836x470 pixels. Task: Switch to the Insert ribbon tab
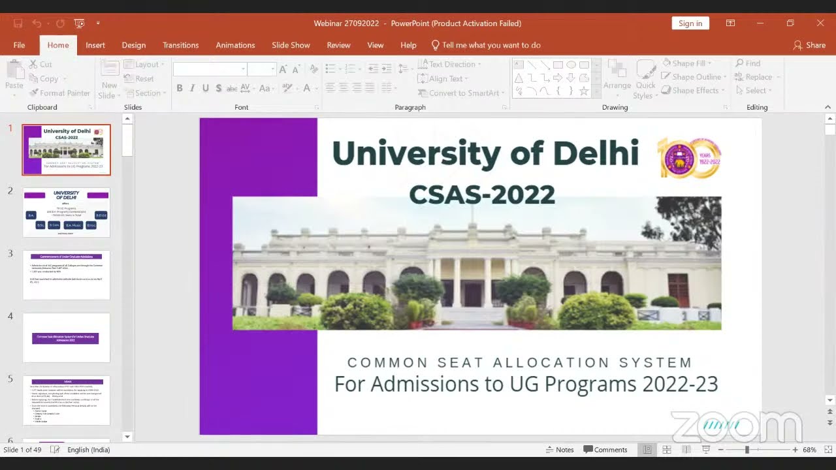95,45
